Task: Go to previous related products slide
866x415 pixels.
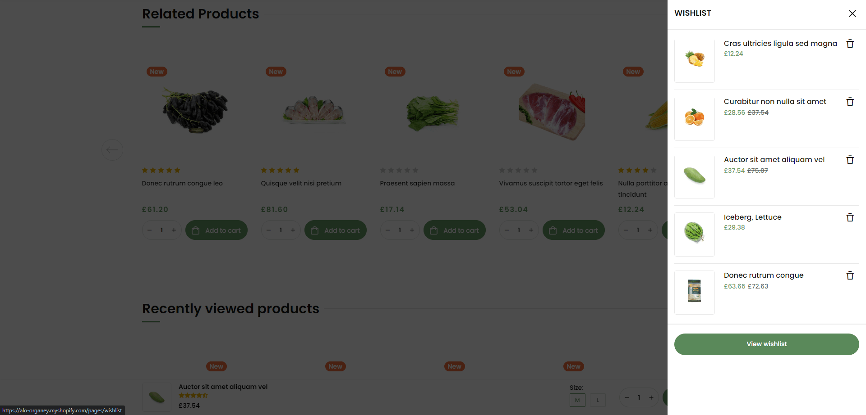Action: [112, 150]
